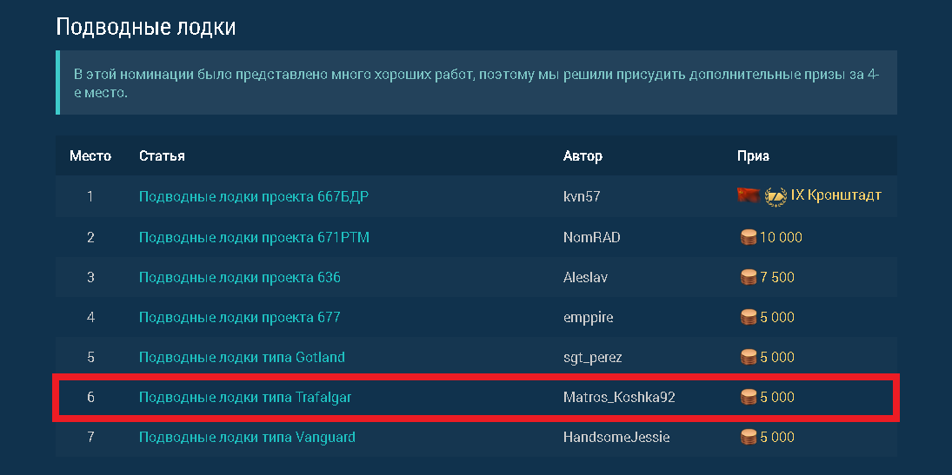The image size is (952, 475).
Task: Click the Статья column header
Action: (162, 156)
